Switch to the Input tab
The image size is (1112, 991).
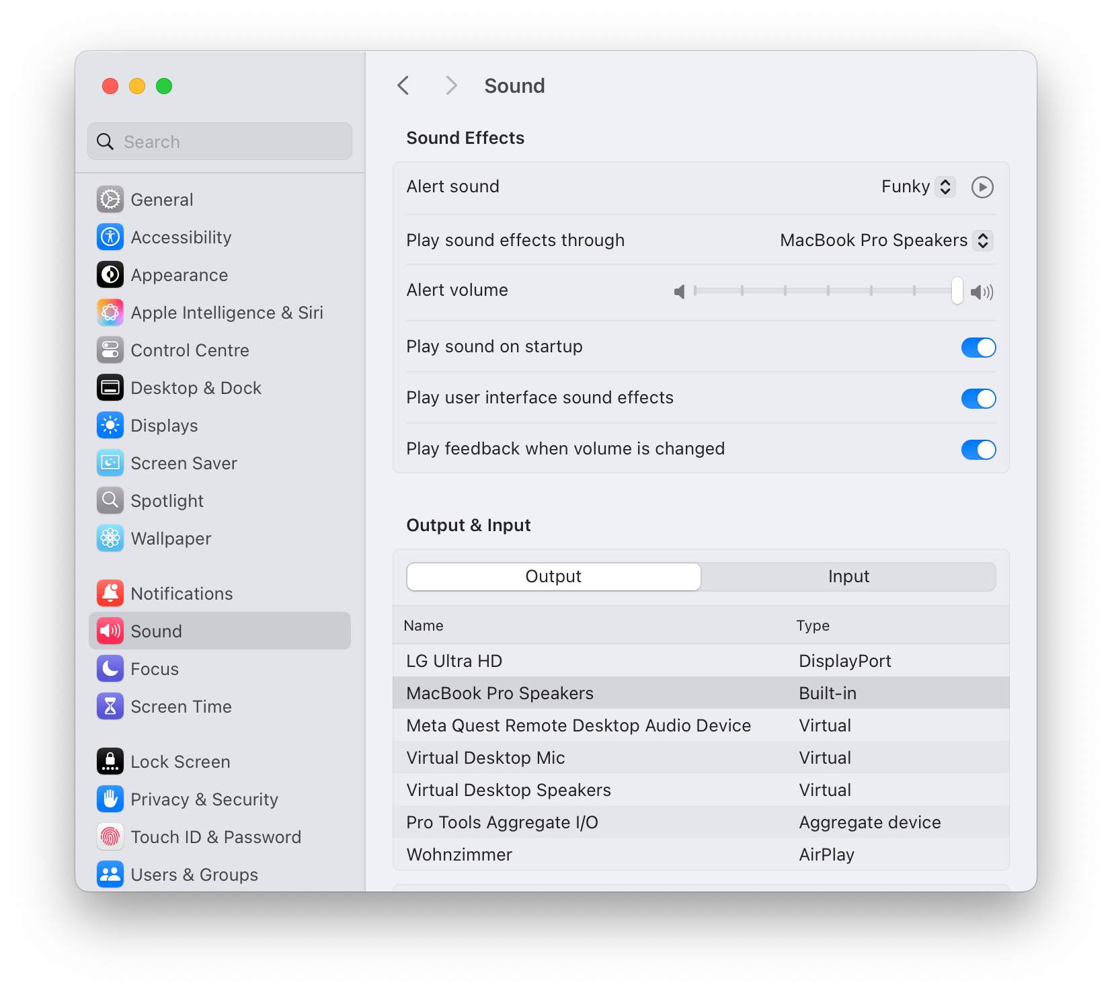pos(848,576)
